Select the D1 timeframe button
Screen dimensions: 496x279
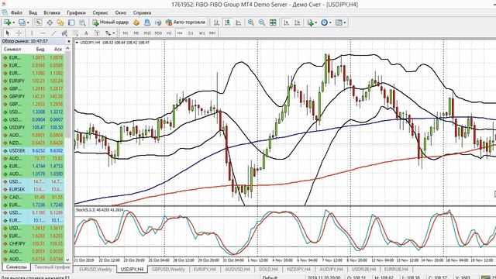tap(191, 33)
